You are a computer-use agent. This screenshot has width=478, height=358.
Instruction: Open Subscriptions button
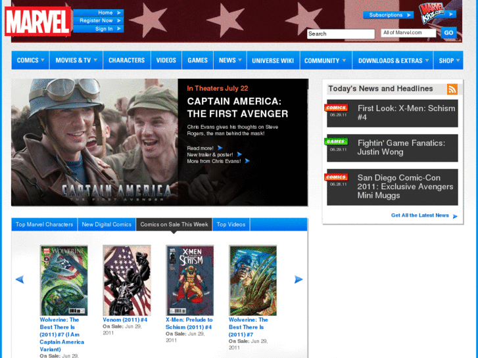click(389, 15)
